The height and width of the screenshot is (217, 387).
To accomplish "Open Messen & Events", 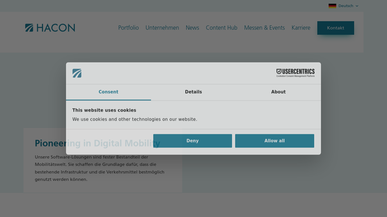I will pos(265,28).
